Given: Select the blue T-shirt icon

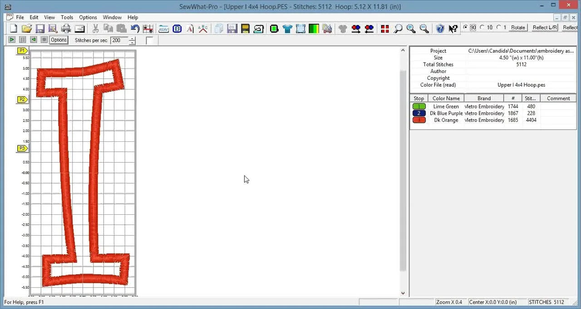Looking at the screenshot, I should (x=287, y=29).
